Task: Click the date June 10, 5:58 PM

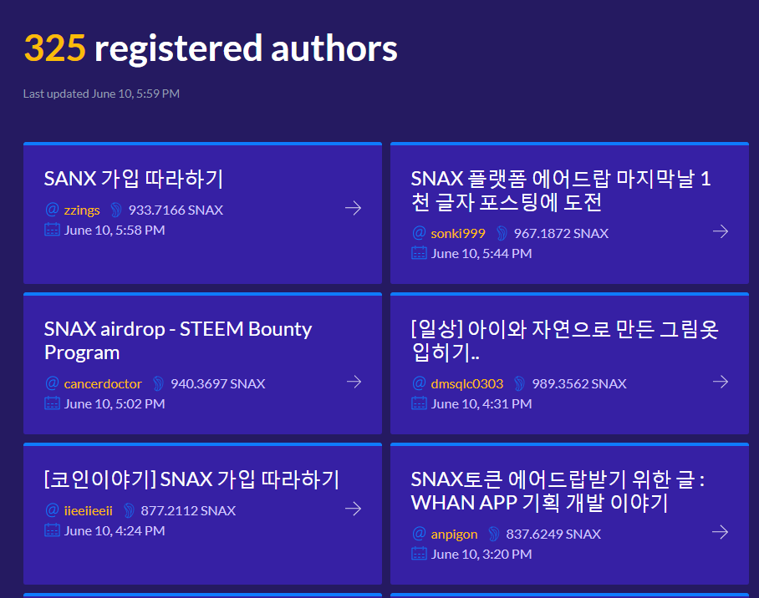Action: coord(115,230)
